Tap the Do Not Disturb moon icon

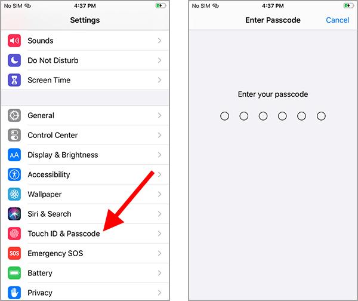[14, 60]
